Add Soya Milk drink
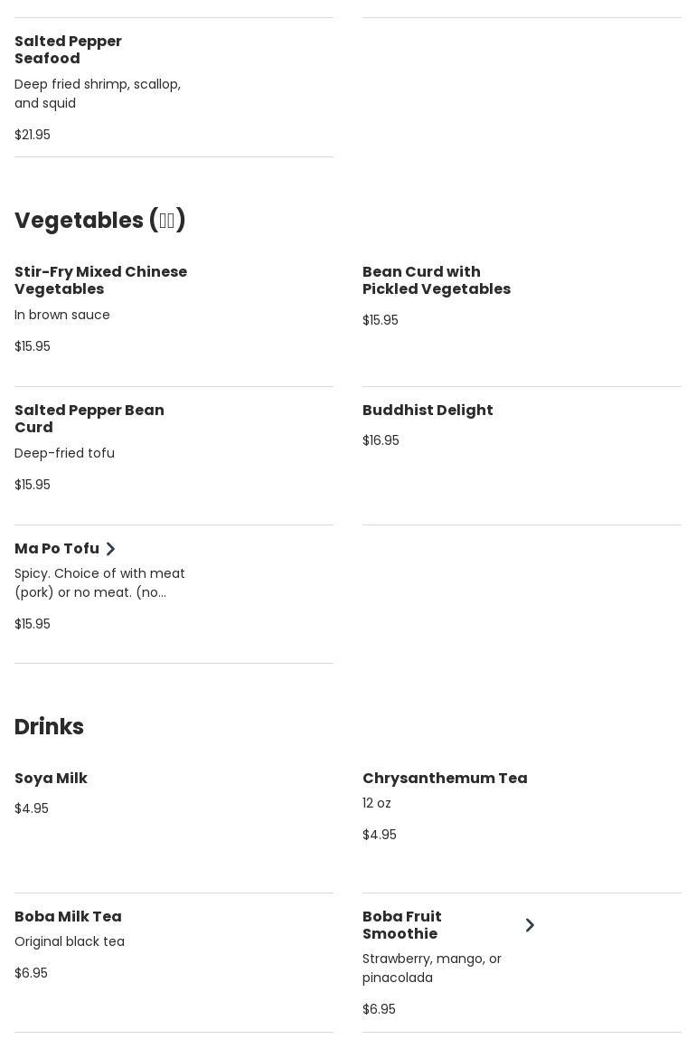 (x=51, y=779)
